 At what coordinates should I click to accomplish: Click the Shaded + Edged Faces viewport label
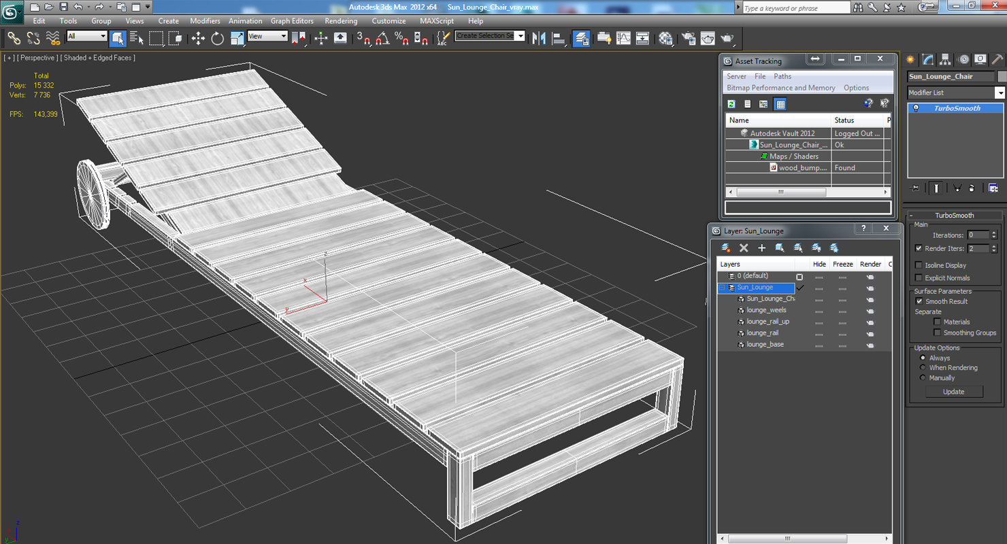point(98,58)
